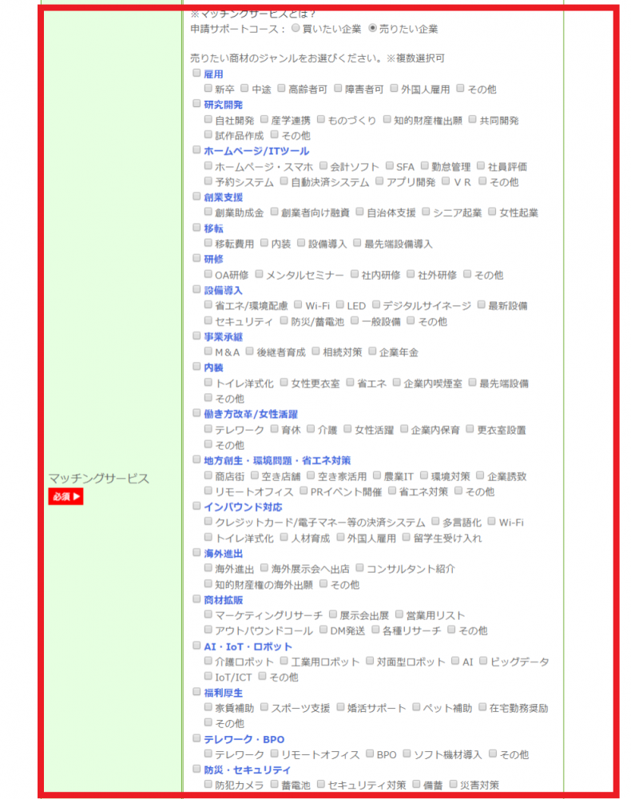This screenshot has width=631, height=799.
Task: Check the 雇用 category checkbox
Action: (196, 74)
